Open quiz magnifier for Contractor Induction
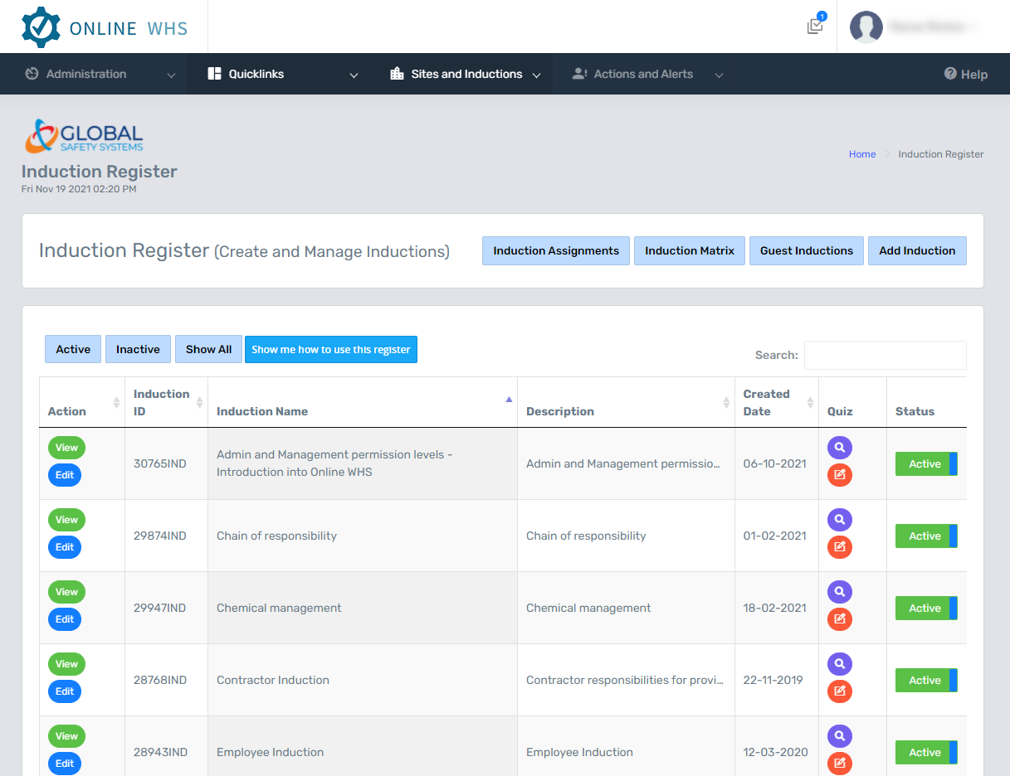This screenshot has width=1010, height=776. [839, 664]
